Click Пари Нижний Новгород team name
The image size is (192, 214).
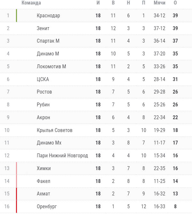coord(62,156)
